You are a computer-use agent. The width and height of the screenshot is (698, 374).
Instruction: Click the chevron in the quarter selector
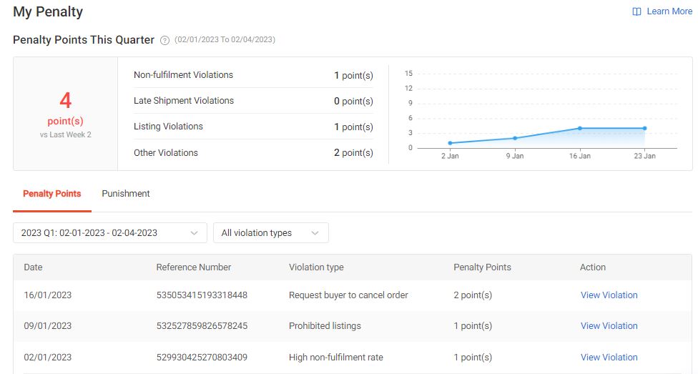click(x=194, y=233)
